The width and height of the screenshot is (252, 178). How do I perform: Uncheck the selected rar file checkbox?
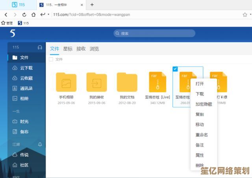click(175, 69)
